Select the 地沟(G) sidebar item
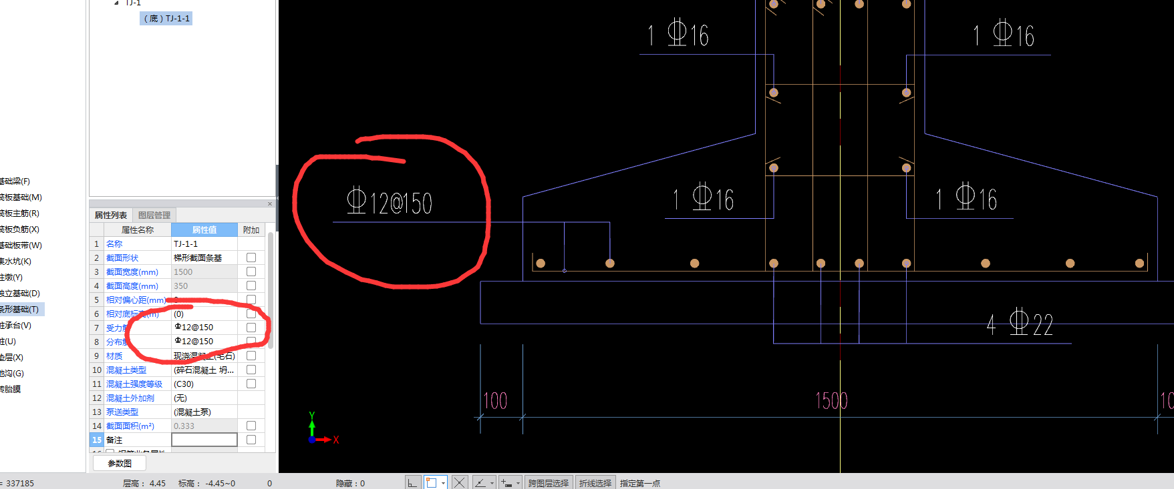 click(x=11, y=374)
